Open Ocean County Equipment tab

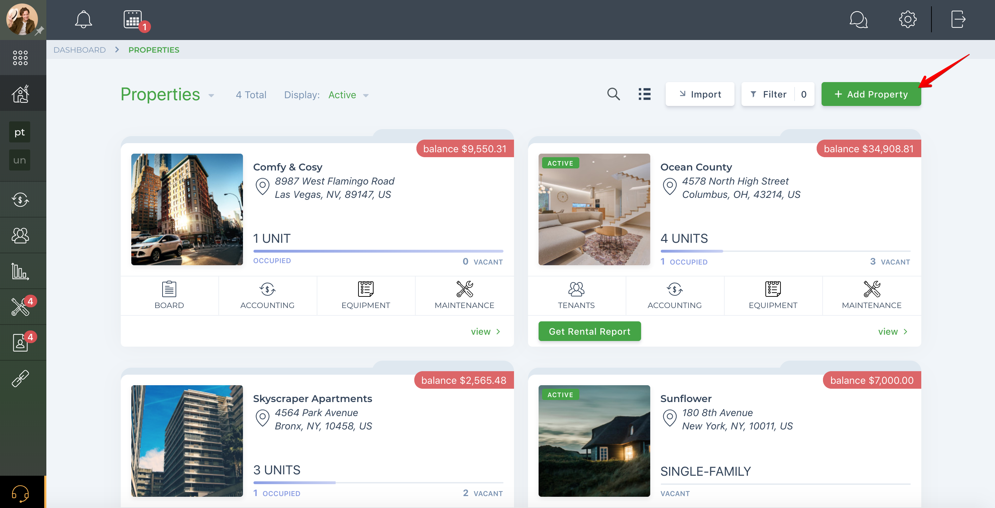pyautogui.click(x=773, y=295)
